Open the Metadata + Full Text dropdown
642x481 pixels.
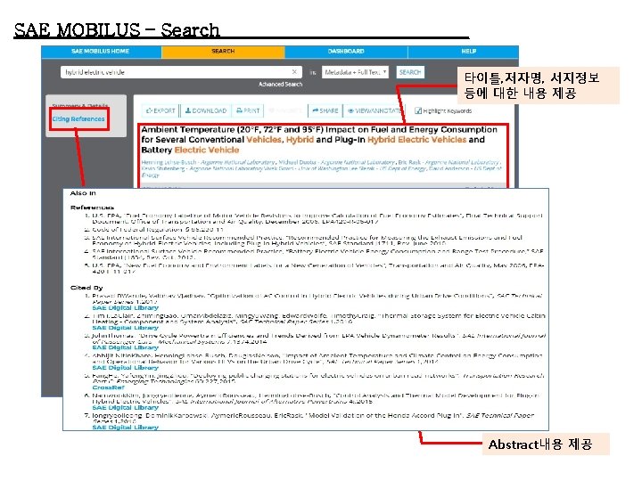pos(355,72)
